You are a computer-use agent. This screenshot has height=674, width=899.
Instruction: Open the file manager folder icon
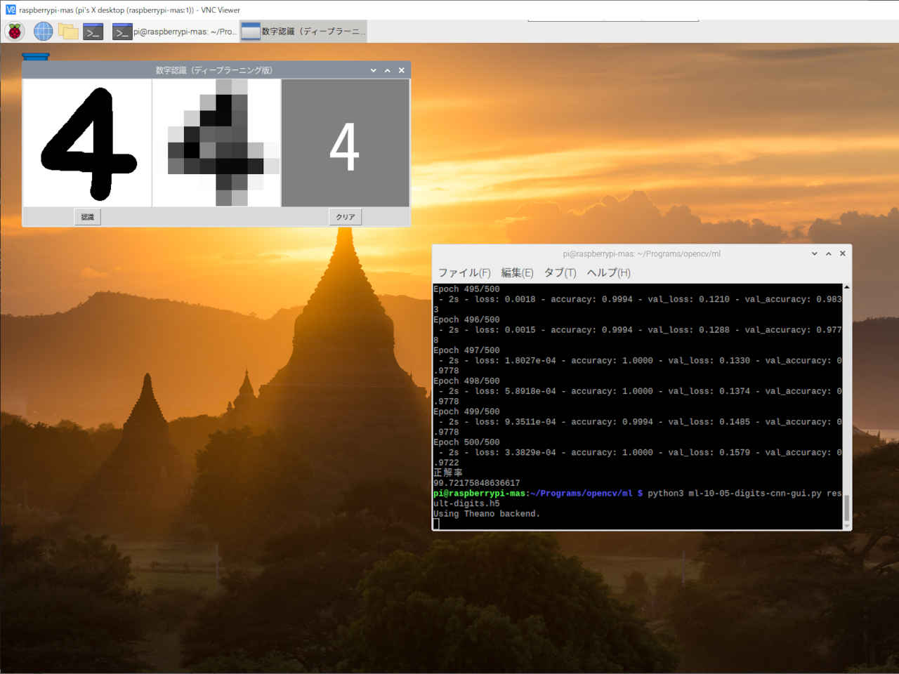68,31
